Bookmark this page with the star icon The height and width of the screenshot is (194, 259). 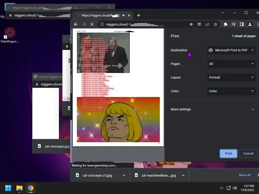tap(215, 25)
